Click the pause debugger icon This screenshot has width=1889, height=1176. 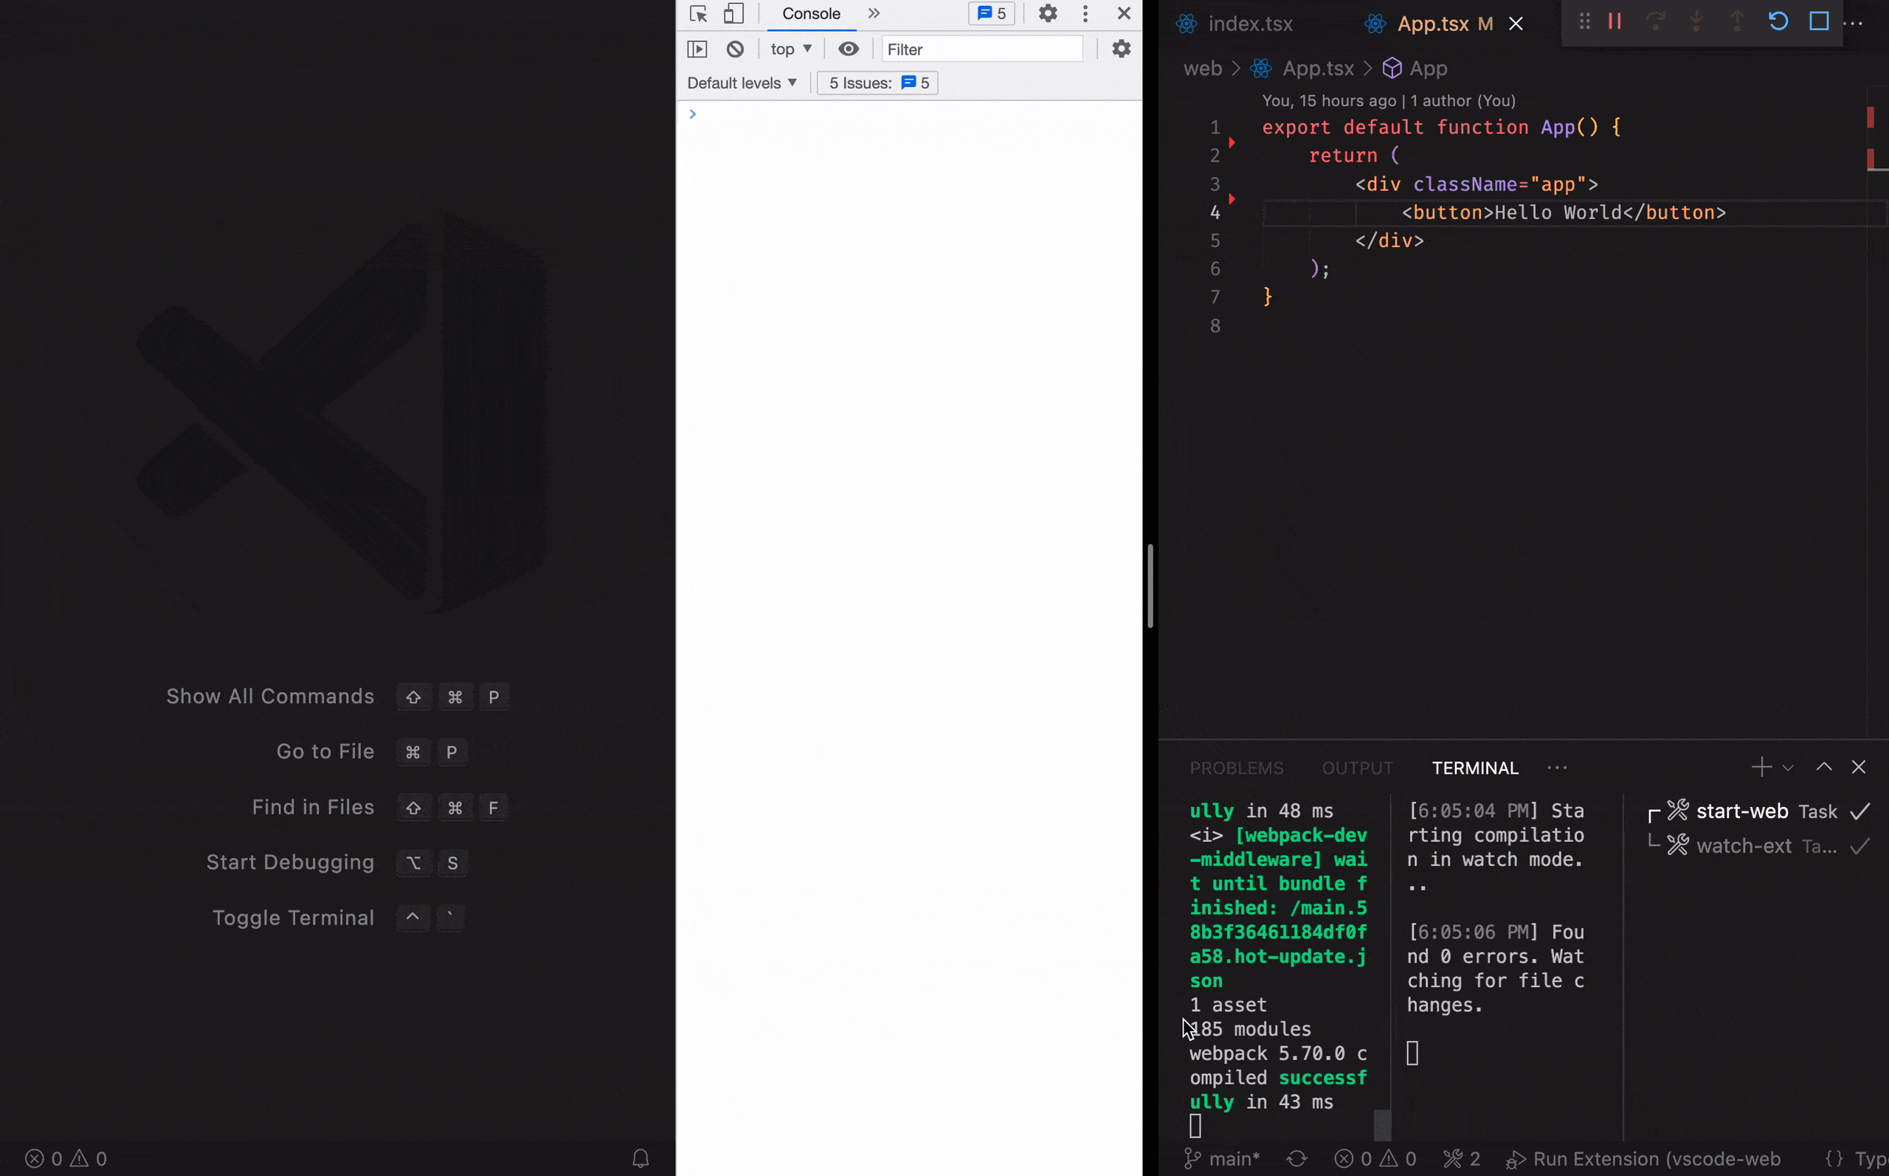click(x=1615, y=21)
